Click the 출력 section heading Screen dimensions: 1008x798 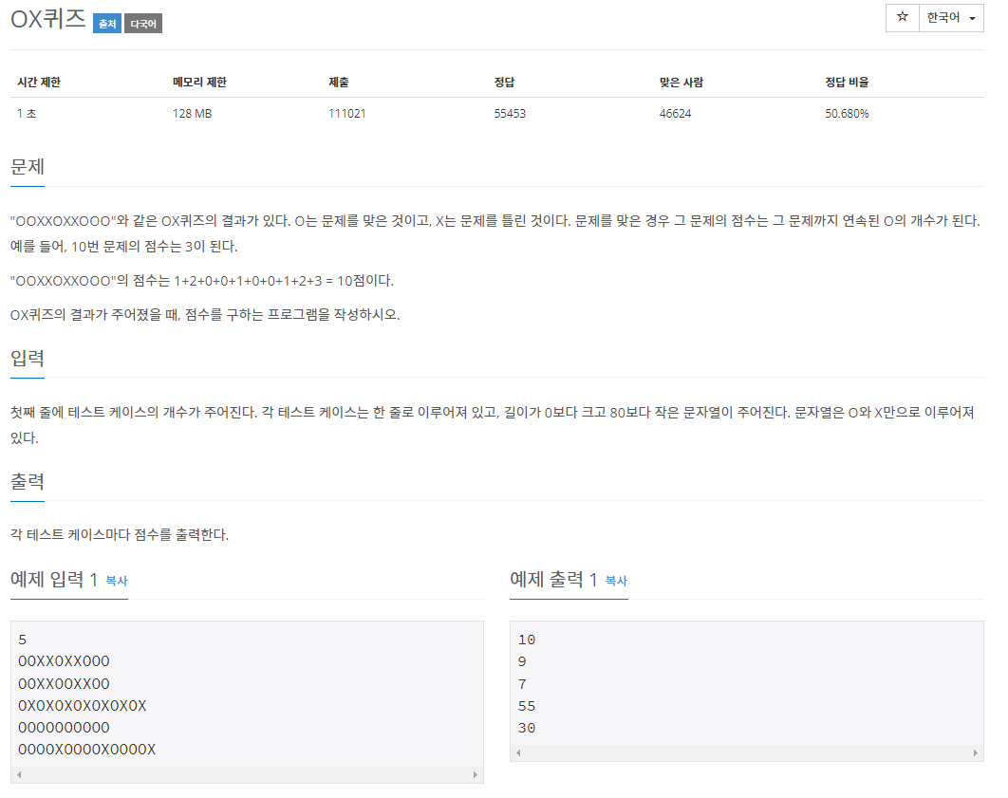tap(27, 482)
